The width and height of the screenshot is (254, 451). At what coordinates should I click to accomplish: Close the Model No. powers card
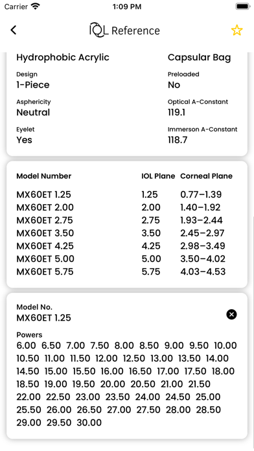tap(231, 314)
